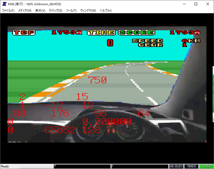Open the ファイル(F) menu
The height and width of the screenshot is (169, 214).
pos(8,10)
